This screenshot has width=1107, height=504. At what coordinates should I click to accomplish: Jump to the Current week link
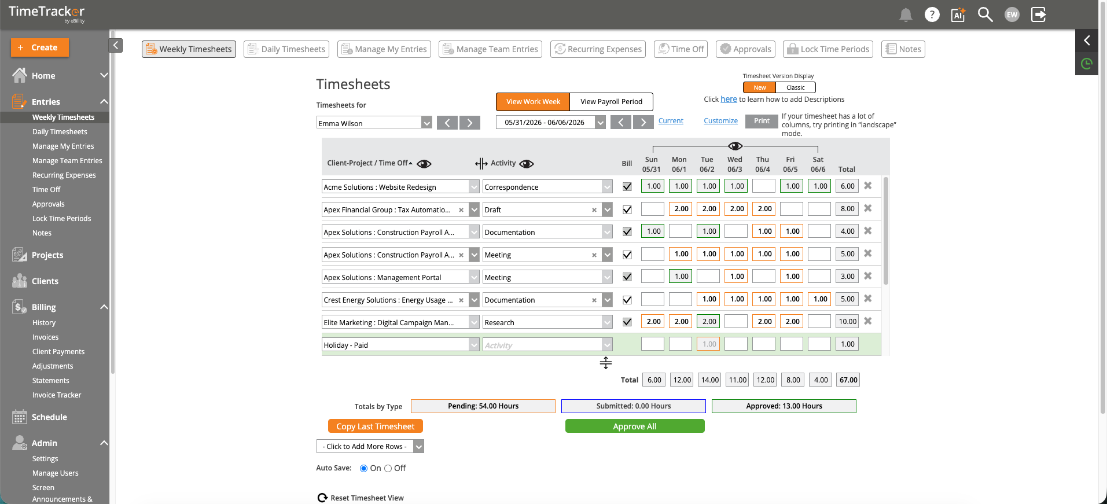(x=671, y=120)
